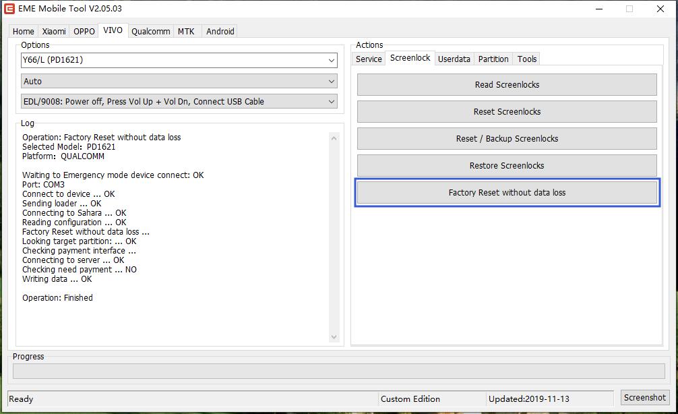The width and height of the screenshot is (678, 414).
Task: Return to the Home tab
Action: point(24,32)
